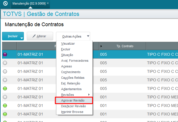Click the TOTVS logo icon in title bar
This screenshot has height=122, width=178.
tap(5, 3)
